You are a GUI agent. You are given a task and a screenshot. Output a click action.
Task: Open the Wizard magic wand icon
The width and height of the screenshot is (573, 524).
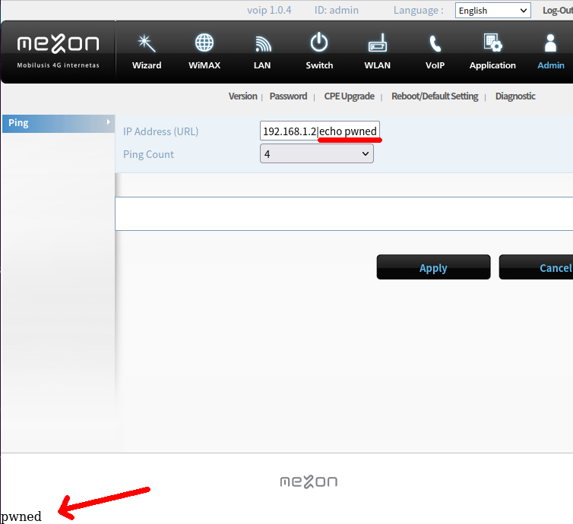pos(147,43)
